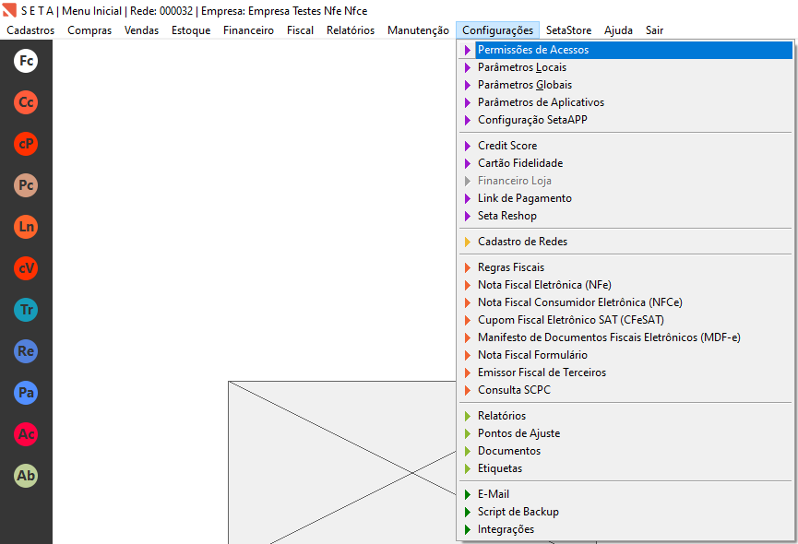Open the Vendas menu
The height and width of the screenshot is (544, 798).
141,30
